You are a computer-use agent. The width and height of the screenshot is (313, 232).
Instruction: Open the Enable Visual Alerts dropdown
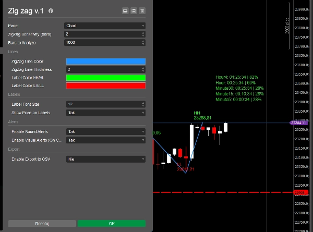tap(105, 140)
